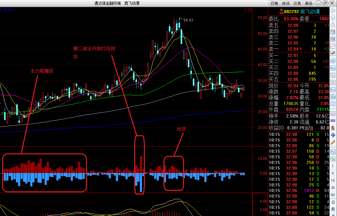The width and height of the screenshot is (337, 216).
Task: Click the last candlestick on the chart
Action: [244, 88]
